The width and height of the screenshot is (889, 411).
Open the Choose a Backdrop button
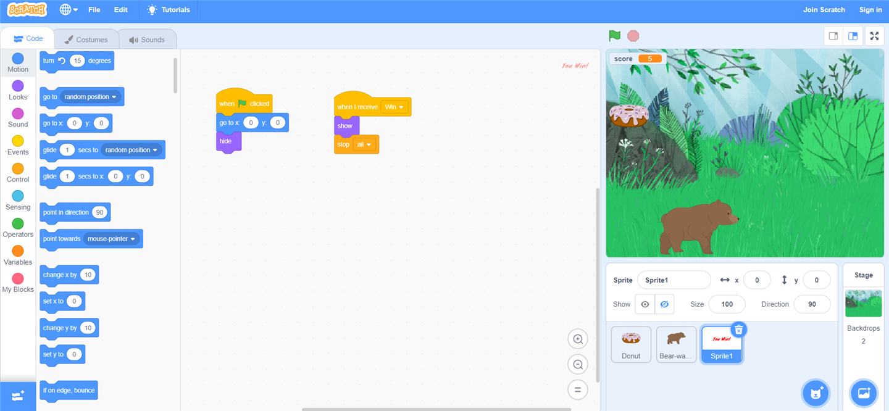tap(863, 392)
